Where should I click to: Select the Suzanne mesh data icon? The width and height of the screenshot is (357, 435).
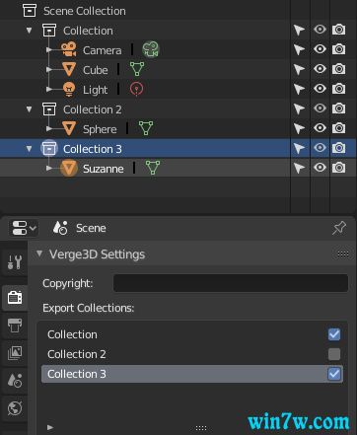[x=153, y=168]
